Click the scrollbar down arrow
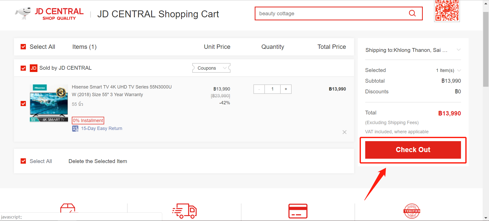 pyautogui.click(x=486, y=218)
